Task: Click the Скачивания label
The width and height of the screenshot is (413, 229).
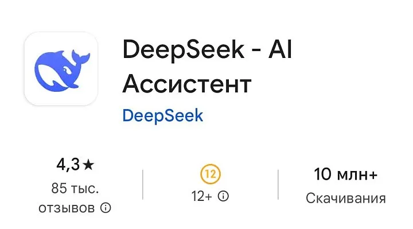Action: [346, 198]
